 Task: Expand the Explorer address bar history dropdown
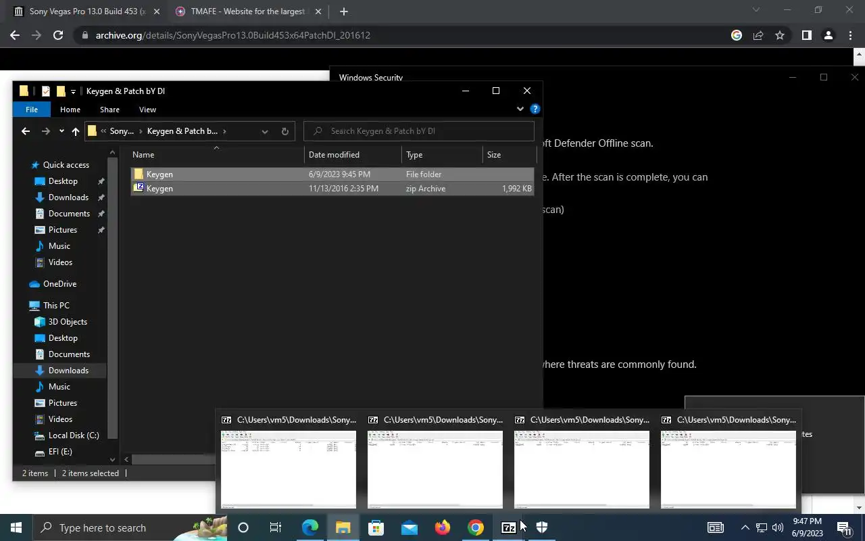[265, 131]
